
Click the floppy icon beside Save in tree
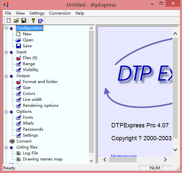(x=18, y=46)
